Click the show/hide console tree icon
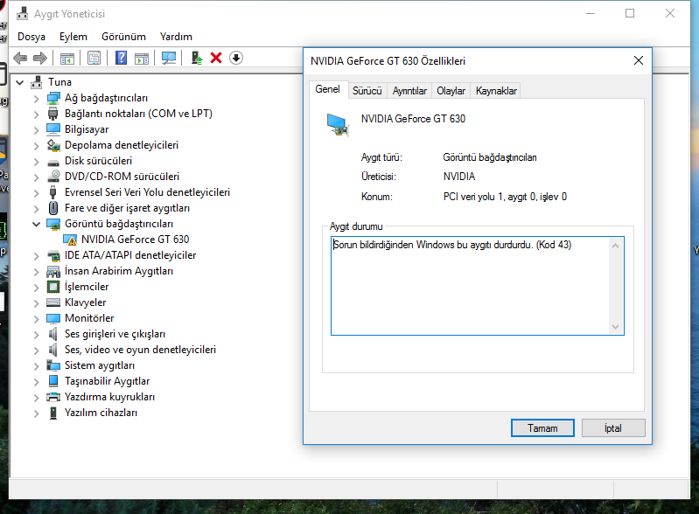The height and width of the screenshot is (514, 699). coord(66,58)
